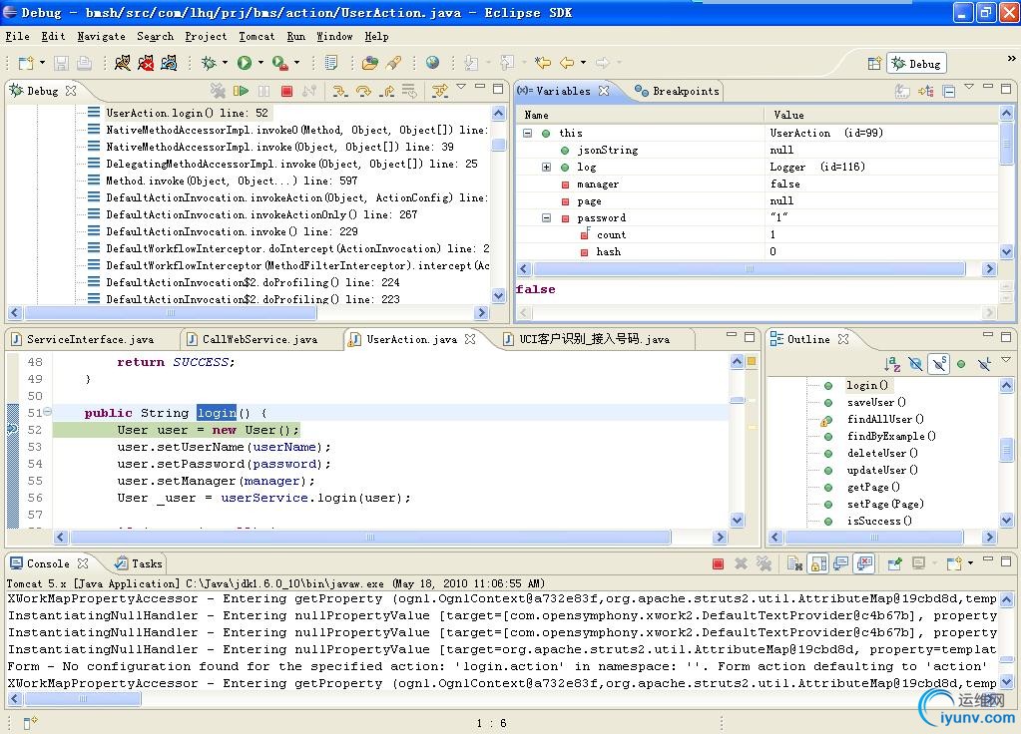Click the Search flashlight icon in toolbar
Screen dimensions: 1021x734
(x=393, y=63)
